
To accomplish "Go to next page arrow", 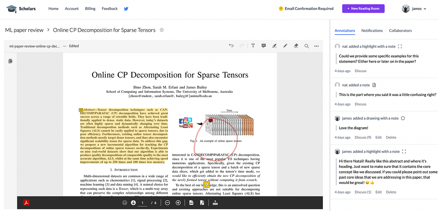I will (x=133, y=203).
